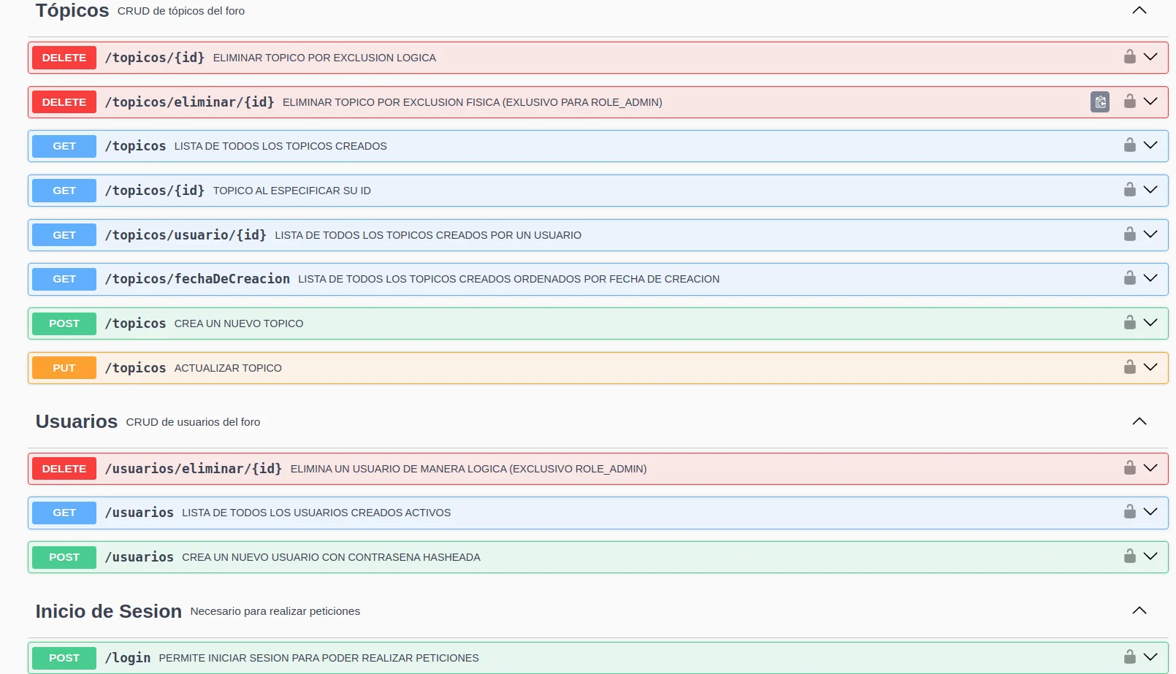Open the Usuarios section heading

77,421
